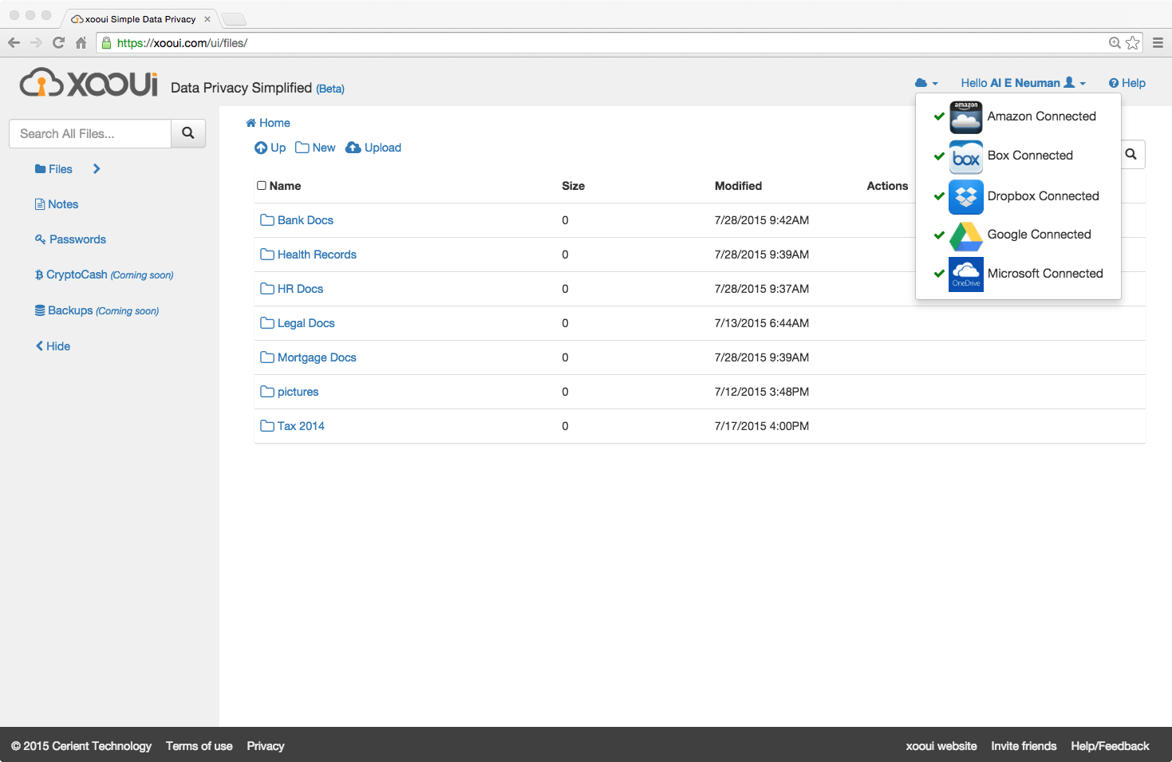
Task: Open the Health Records folder
Action: click(x=317, y=255)
